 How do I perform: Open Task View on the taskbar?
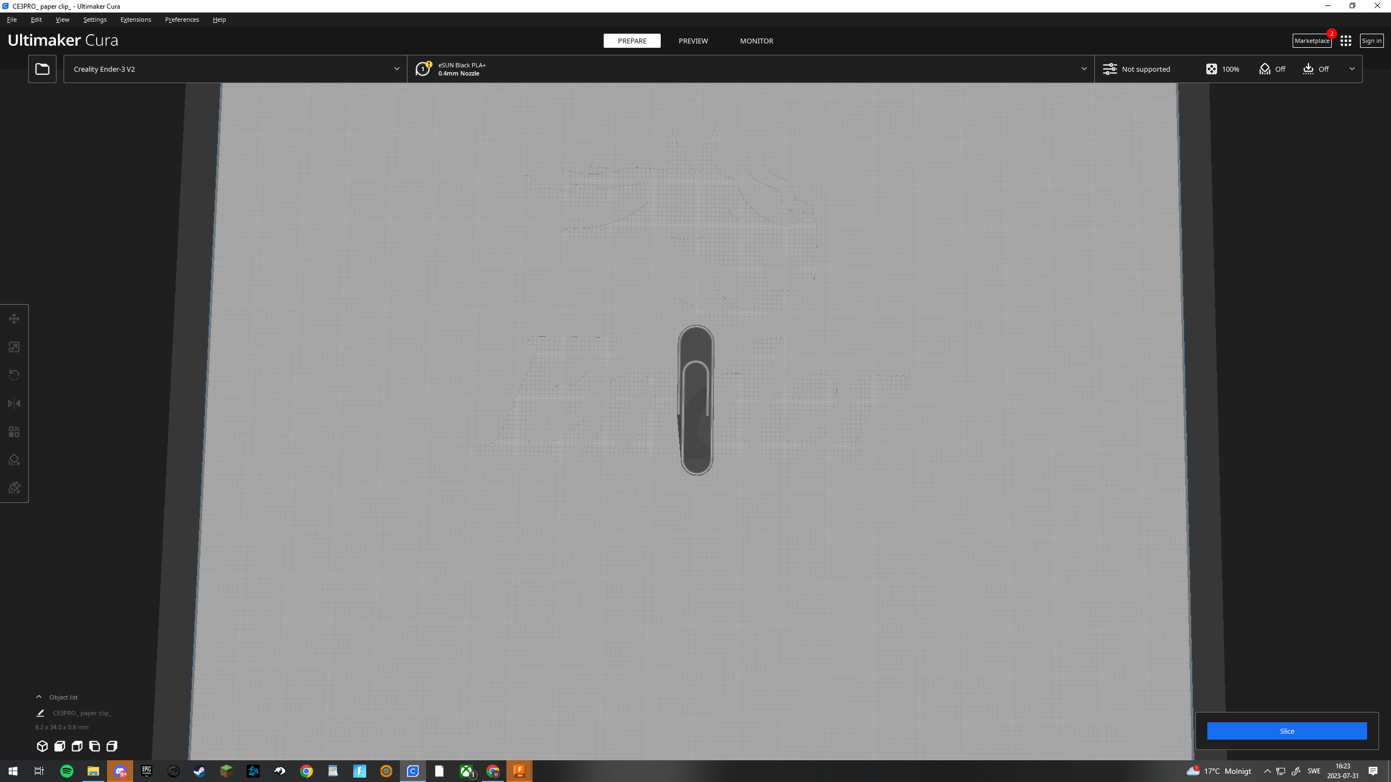39,771
